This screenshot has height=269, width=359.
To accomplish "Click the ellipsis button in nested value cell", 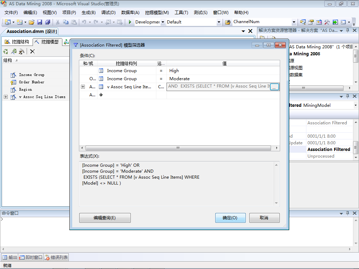I will [274, 87].
